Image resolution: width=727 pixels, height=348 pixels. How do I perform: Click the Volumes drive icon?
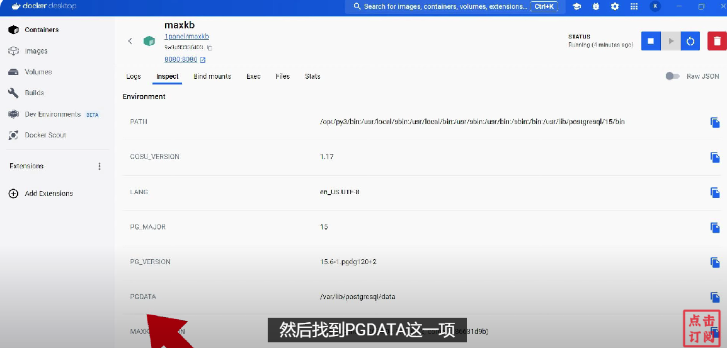(x=13, y=72)
